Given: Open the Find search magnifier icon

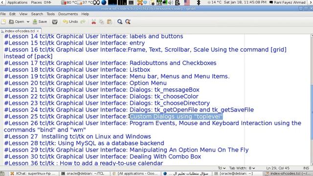Looking at the screenshot, I should pos(120,22).
